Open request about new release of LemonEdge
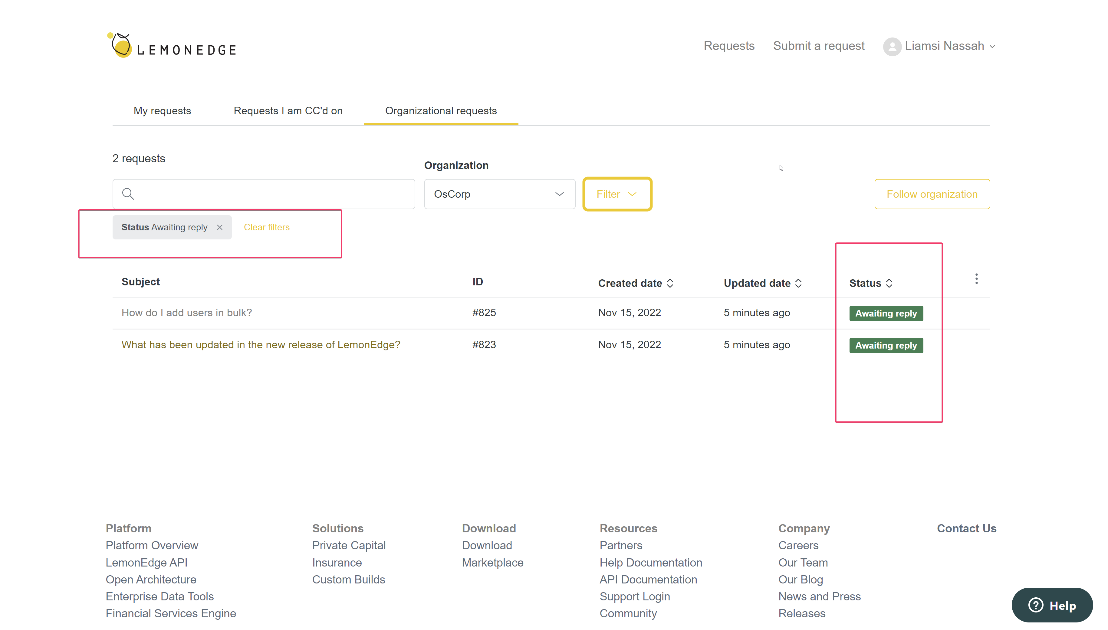 tap(261, 344)
